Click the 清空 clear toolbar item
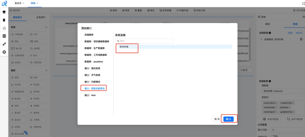Screen dimensions: 305x137 pos(151,11)
